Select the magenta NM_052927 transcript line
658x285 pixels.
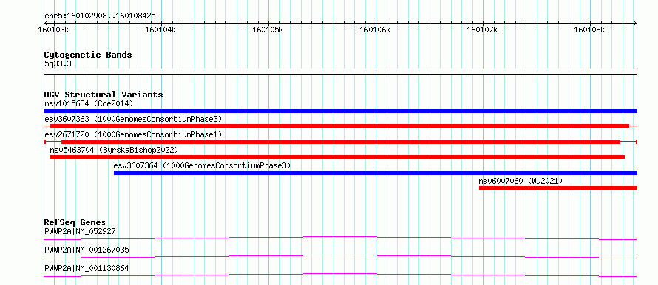coord(340,238)
